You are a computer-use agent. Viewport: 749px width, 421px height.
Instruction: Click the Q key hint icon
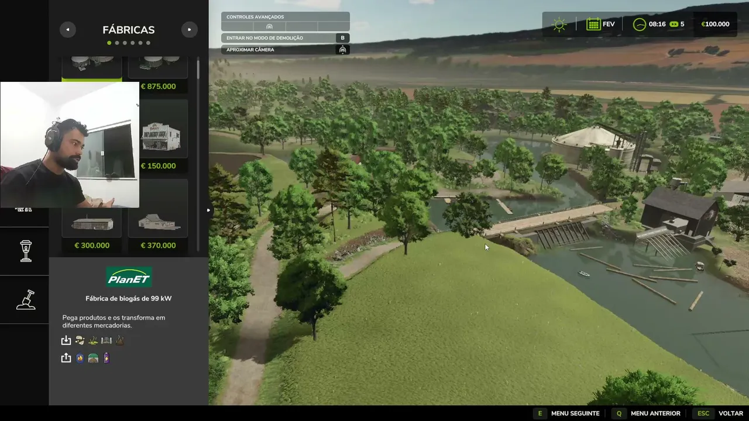coord(619,413)
